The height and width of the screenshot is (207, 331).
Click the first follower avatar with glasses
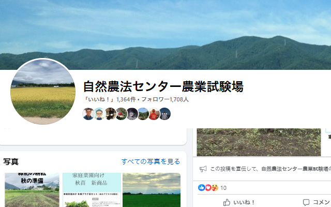click(88, 114)
